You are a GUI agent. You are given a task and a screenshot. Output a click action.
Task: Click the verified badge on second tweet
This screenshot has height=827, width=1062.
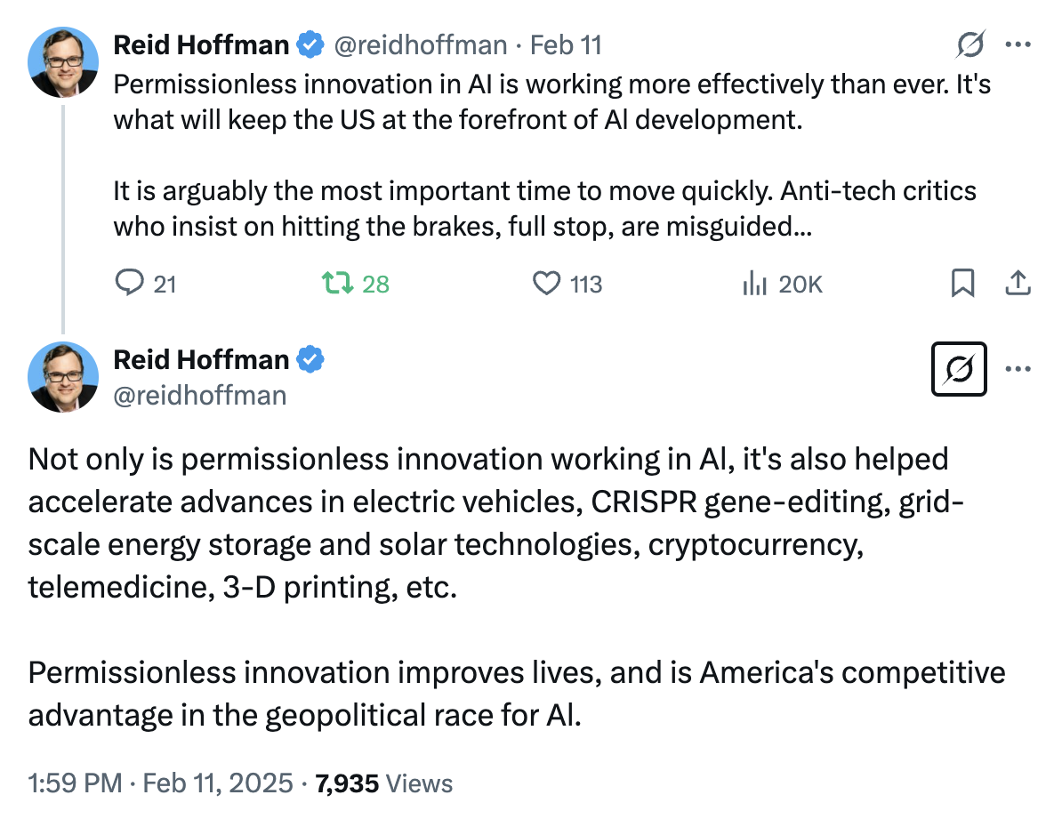click(x=311, y=359)
